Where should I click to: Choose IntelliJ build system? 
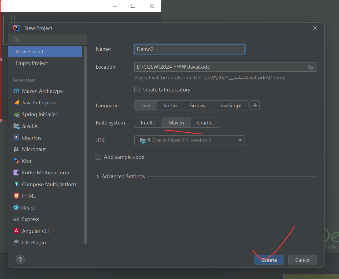pos(148,123)
